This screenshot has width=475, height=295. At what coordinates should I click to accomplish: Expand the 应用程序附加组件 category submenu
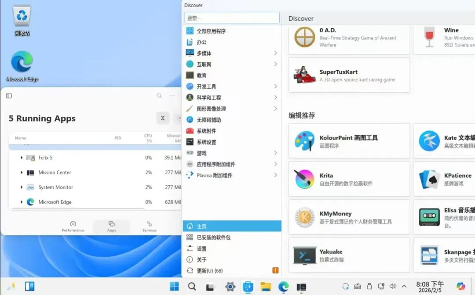275,164
